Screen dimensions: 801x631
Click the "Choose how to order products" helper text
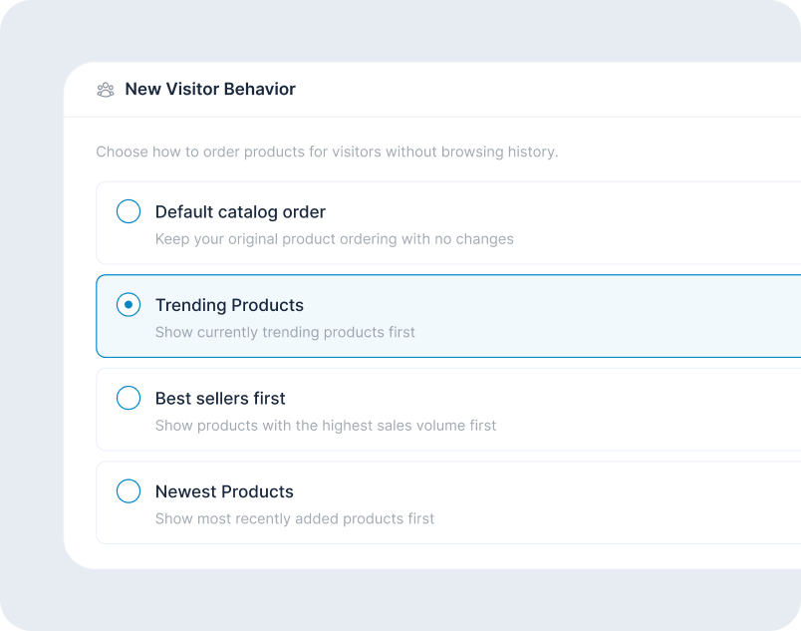coord(327,153)
